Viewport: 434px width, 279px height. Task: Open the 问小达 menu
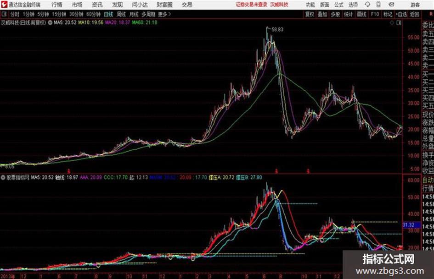point(140,5)
